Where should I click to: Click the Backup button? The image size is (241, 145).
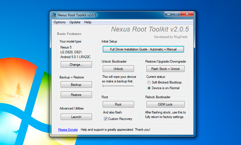[76, 85]
